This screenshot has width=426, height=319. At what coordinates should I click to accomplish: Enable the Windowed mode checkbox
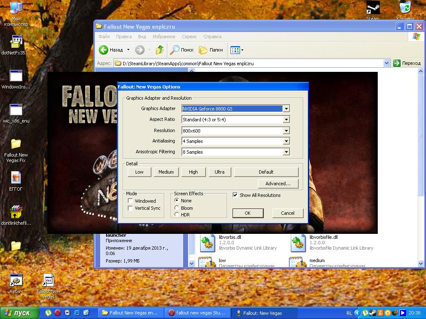(x=130, y=201)
